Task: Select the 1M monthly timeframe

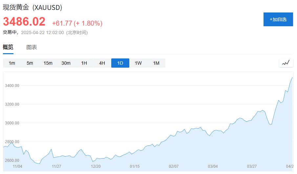Action: [156, 63]
